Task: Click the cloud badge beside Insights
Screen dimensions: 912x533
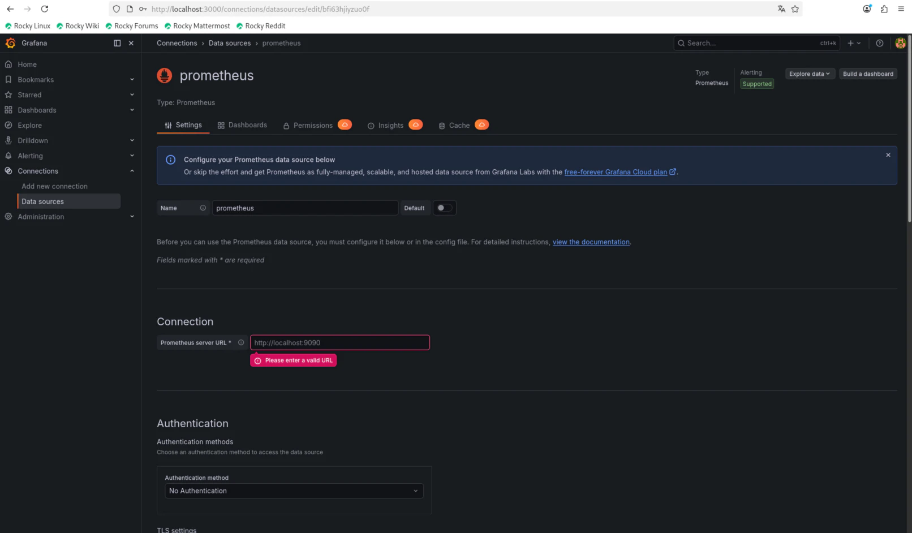Action: coord(415,124)
